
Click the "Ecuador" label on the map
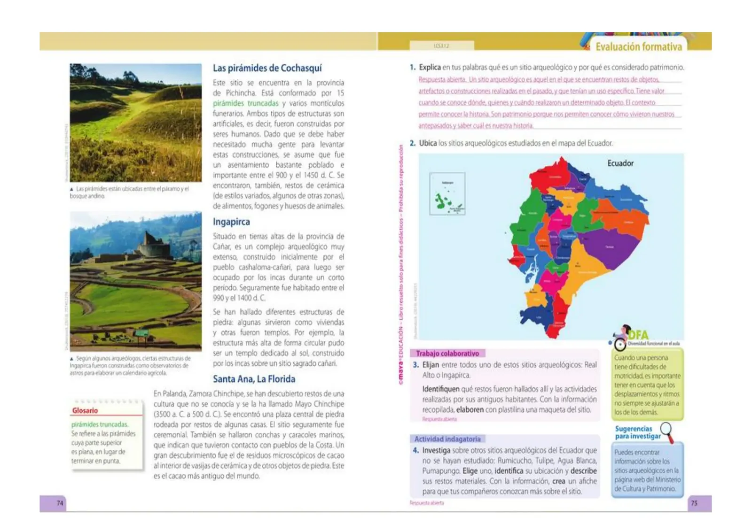620,163
